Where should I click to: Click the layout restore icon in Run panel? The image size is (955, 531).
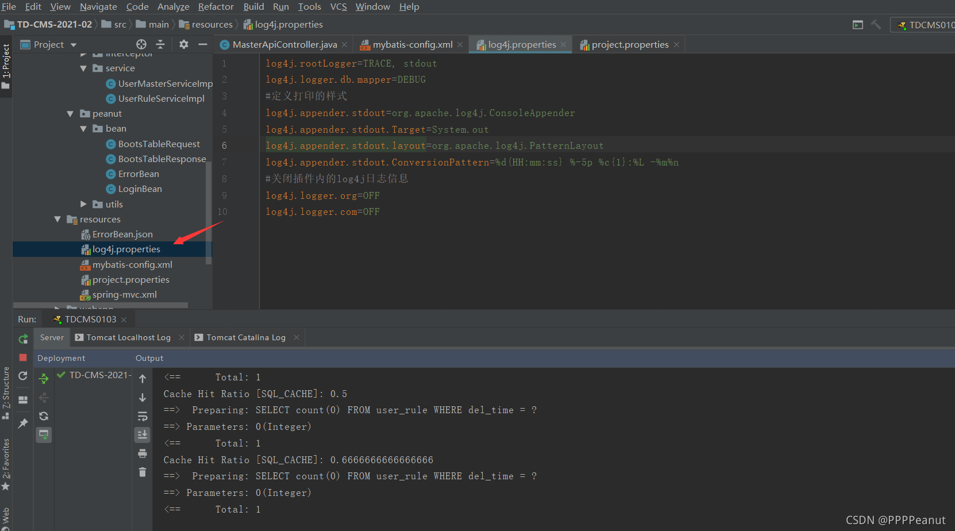[x=23, y=399]
